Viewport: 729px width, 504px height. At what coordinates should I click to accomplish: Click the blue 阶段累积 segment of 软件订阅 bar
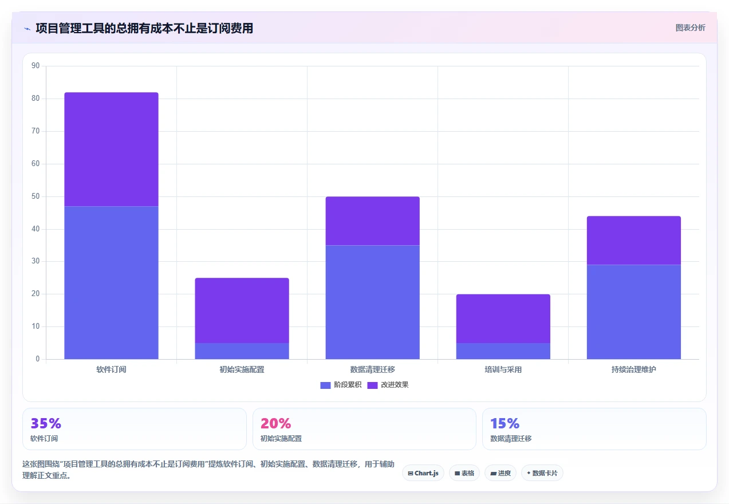(111, 282)
